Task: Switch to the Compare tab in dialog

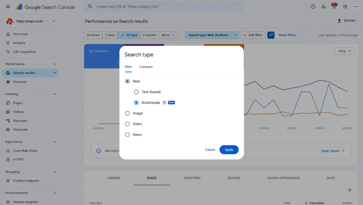Action: 146,67
